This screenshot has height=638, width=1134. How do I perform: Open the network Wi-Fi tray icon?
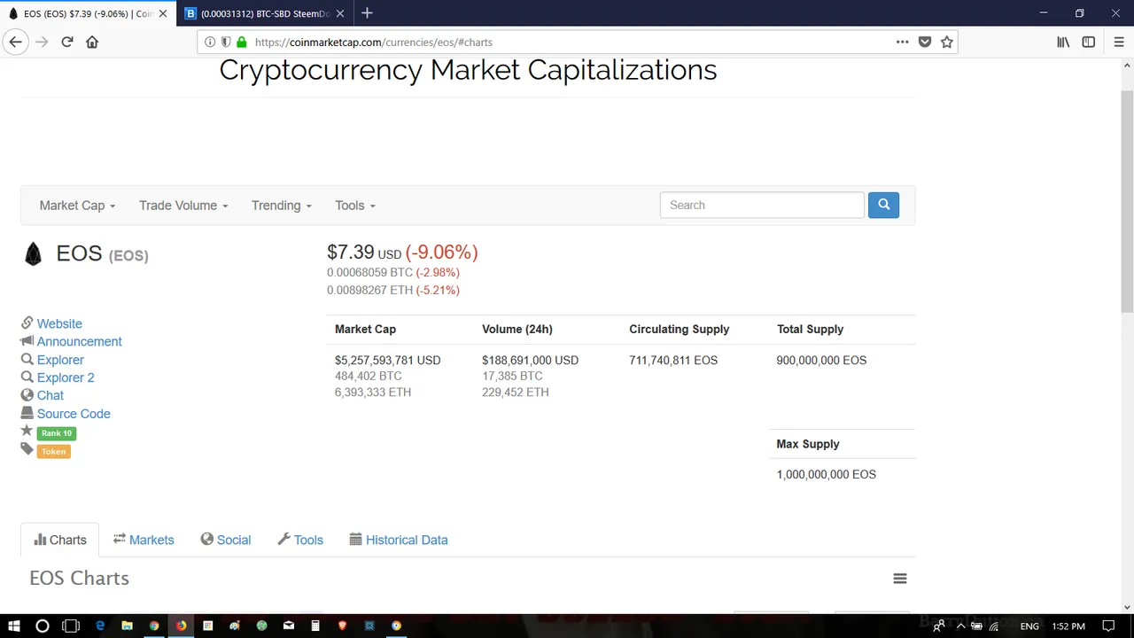pyautogui.click(x=994, y=626)
